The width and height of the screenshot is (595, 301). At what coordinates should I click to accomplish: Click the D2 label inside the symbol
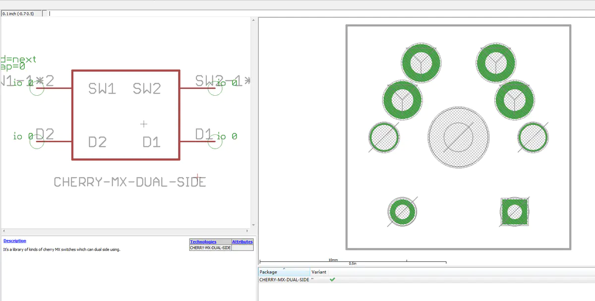pyautogui.click(x=97, y=142)
